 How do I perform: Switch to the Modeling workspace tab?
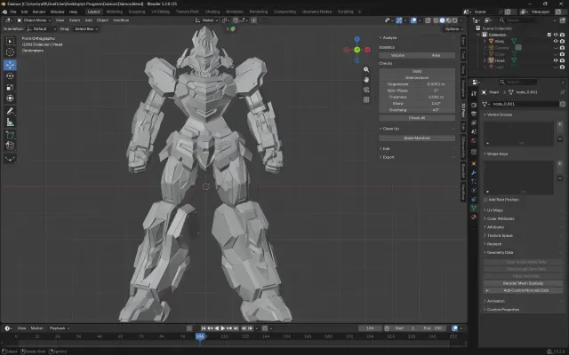[x=115, y=12]
